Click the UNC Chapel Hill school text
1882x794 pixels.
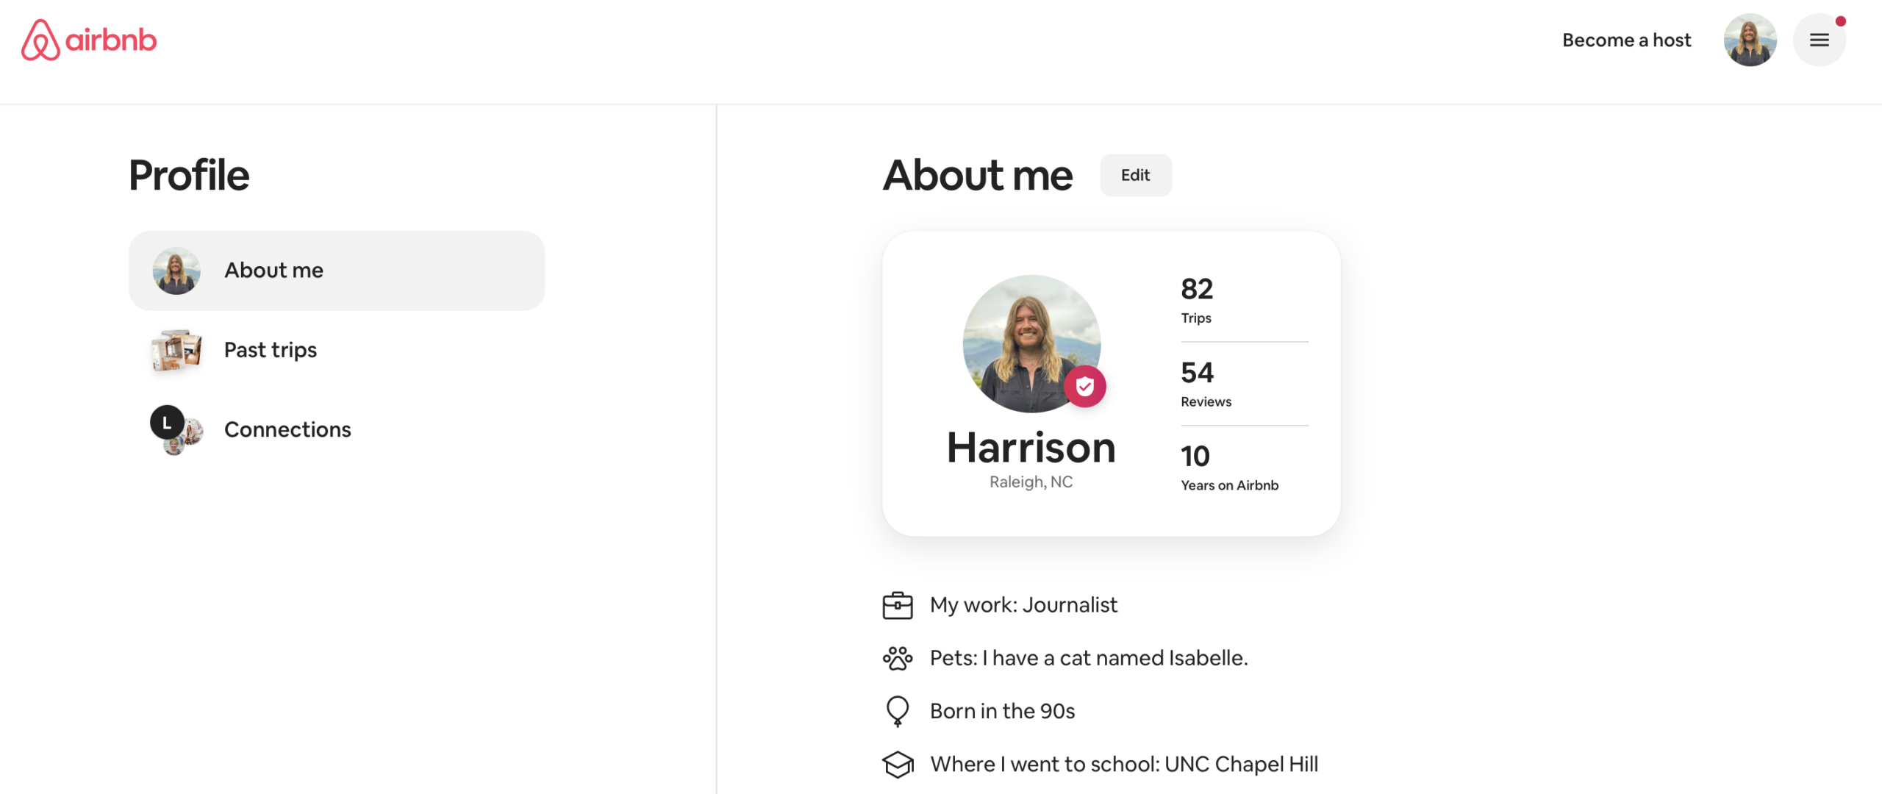click(1124, 765)
